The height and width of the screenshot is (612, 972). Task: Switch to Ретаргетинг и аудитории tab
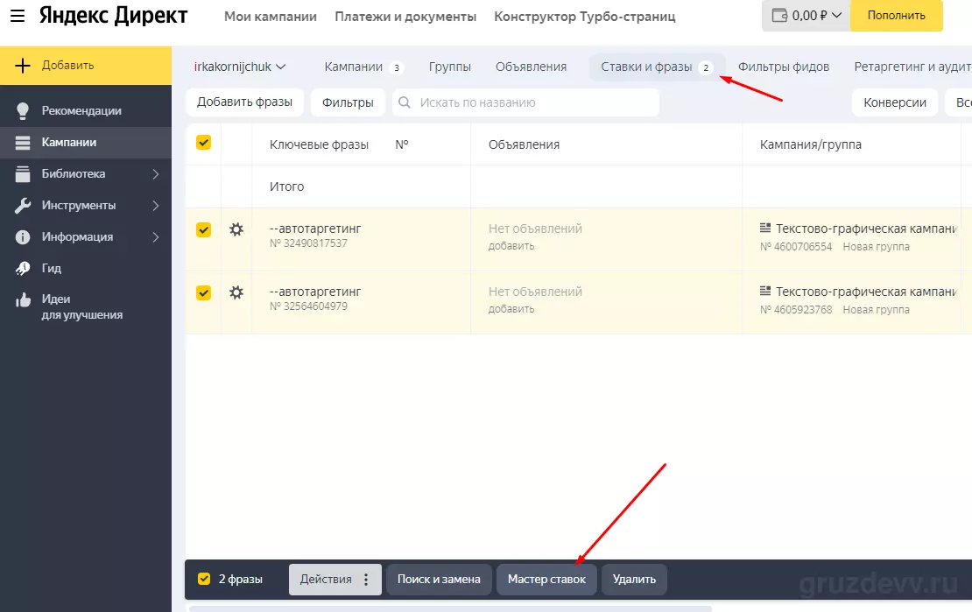point(912,67)
